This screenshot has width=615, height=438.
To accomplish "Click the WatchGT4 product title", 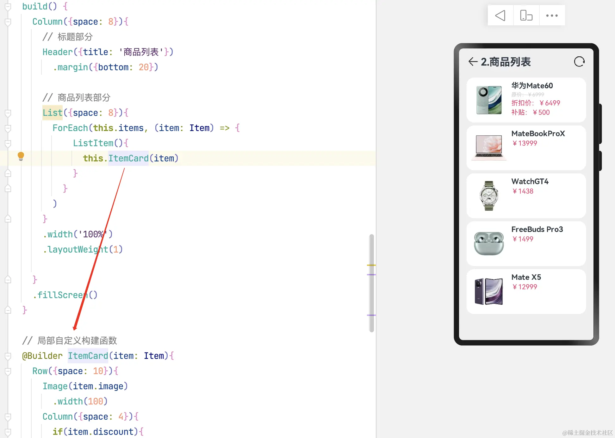I will coord(530,181).
